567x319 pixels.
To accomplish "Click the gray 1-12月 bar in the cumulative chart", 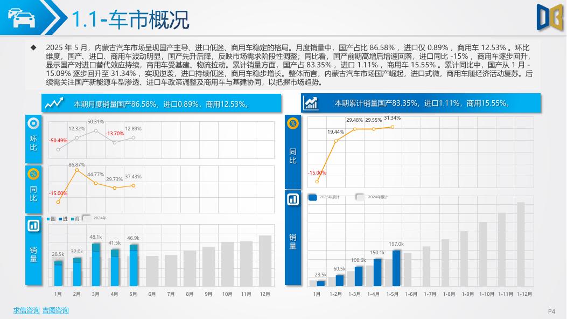I will tap(521, 244).
